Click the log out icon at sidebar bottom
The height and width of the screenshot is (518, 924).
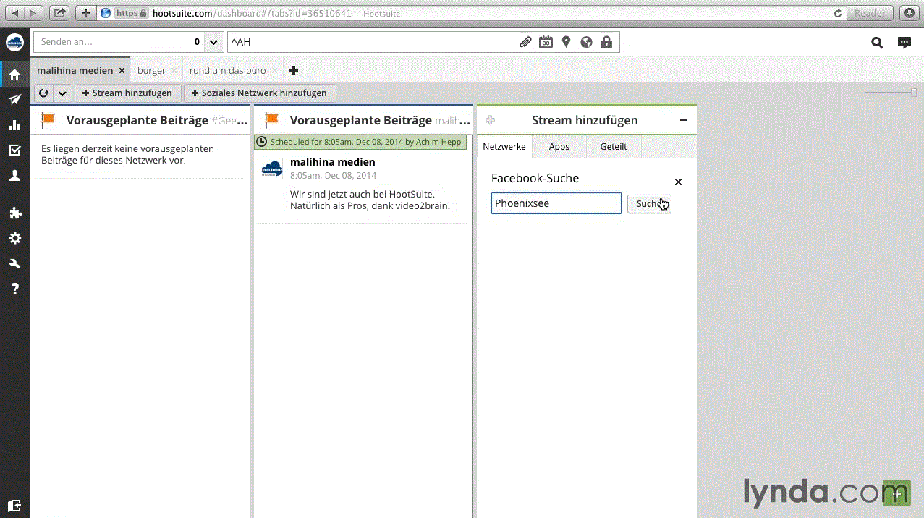pyautogui.click(x=14, y=506)
